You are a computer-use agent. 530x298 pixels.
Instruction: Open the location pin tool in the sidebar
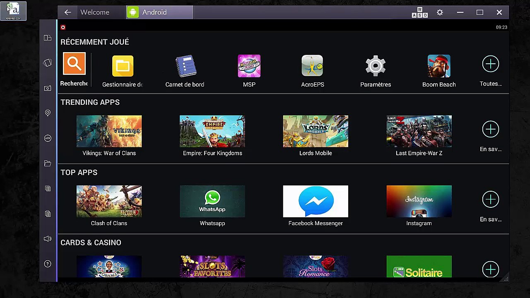click(48, 113)
